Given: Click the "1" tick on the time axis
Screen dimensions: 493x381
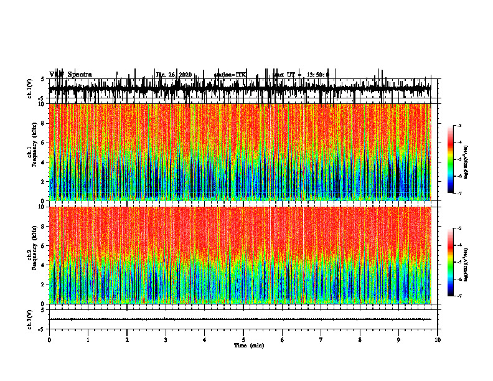Looking at the screenshot, I should pos(88,340).
